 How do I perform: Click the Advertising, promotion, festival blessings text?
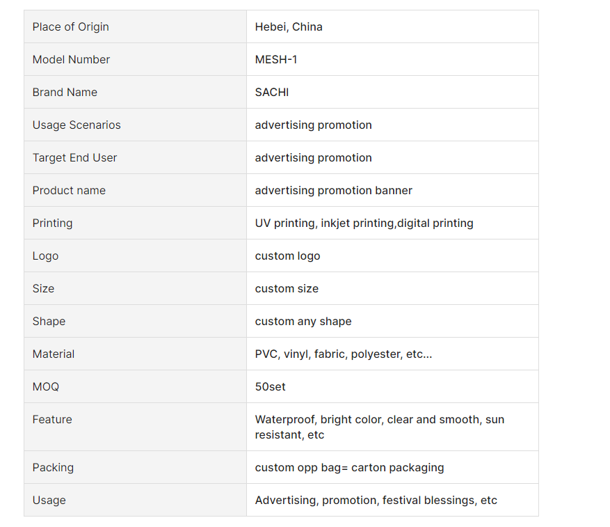376,501
